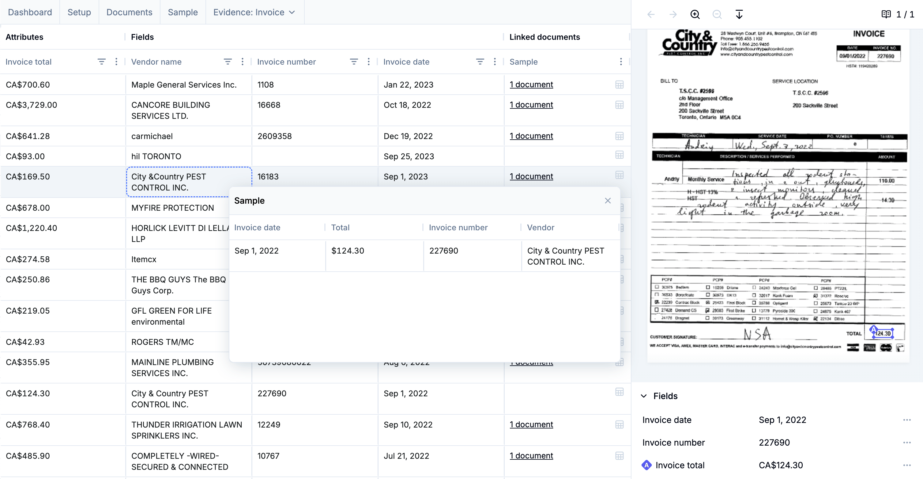Open Invoice date column options menu
This screenshot has height=479, width=923.
pyautogui.click(x=495, y=62)
